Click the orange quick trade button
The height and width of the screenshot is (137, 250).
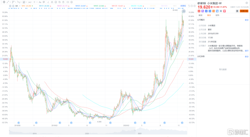pyautogui.click(x=244, y=11)
